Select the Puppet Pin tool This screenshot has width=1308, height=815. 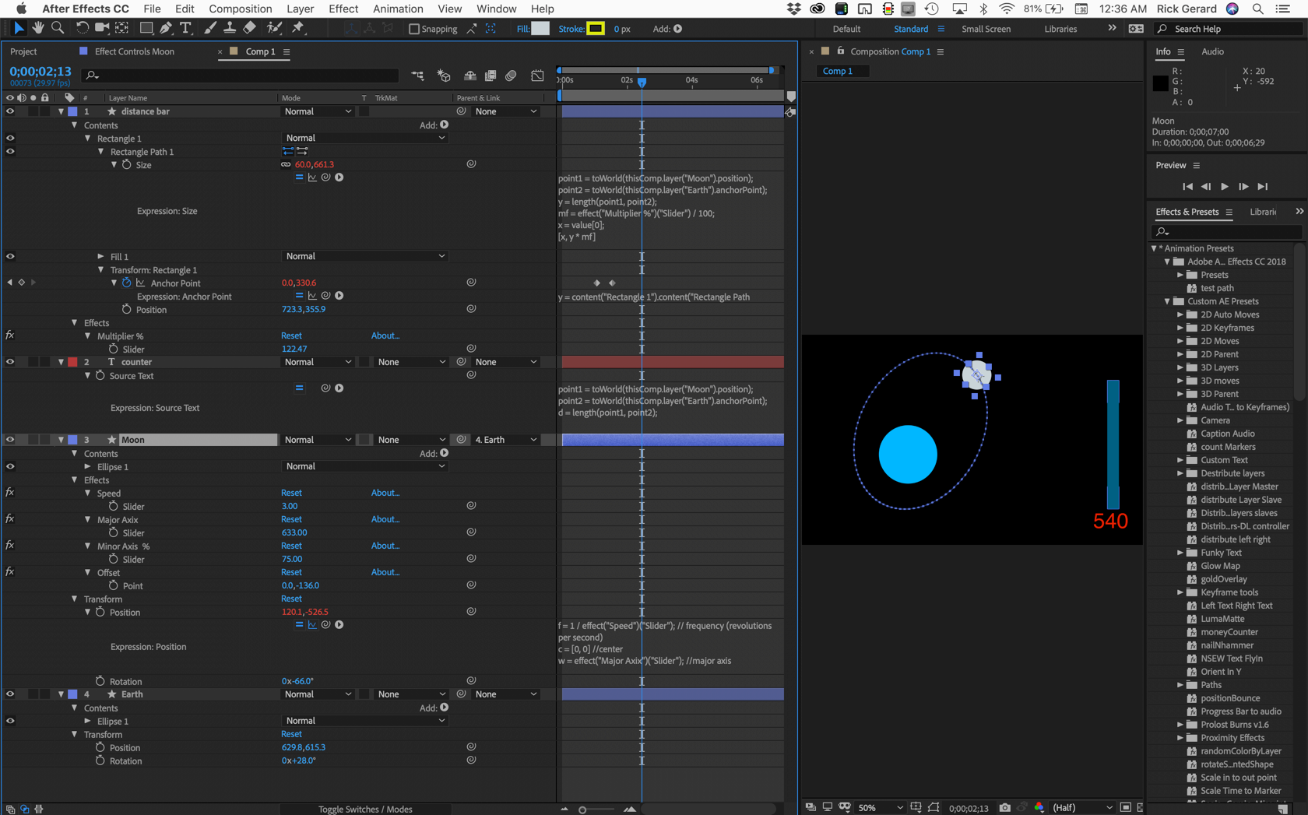click(x=298, y=28)
